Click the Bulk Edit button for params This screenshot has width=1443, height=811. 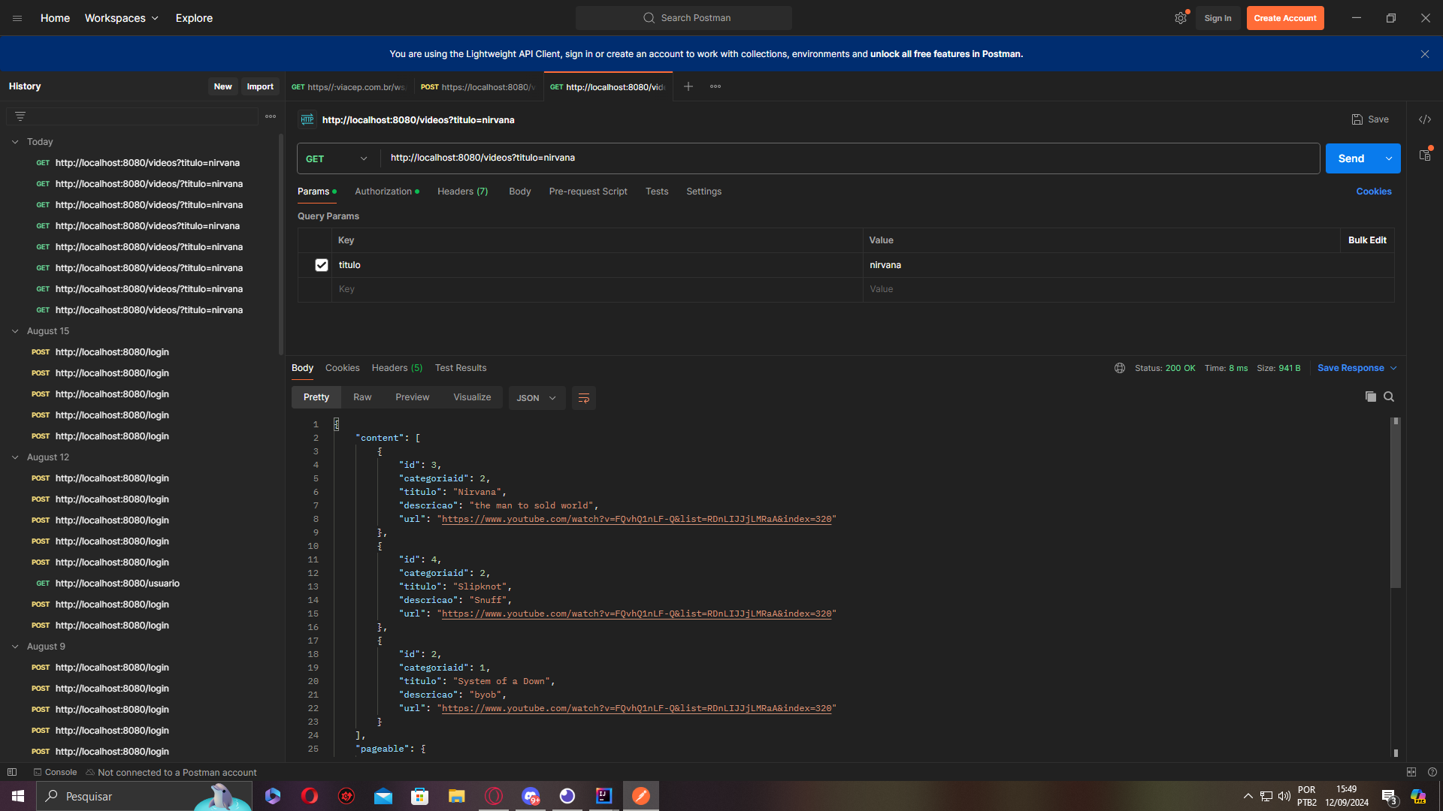click(1366, 240)
